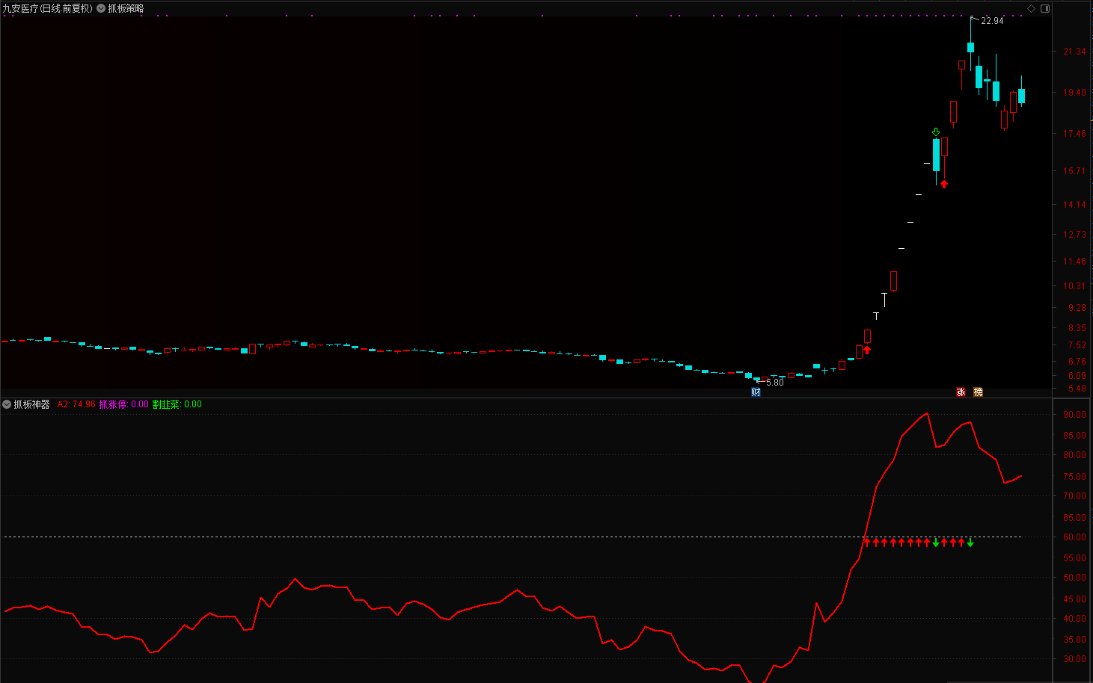Image resolution: width=1093 pixels, height=683 pixels.
Task: Click the 22.94 high price label
Action: click(992, 21)
